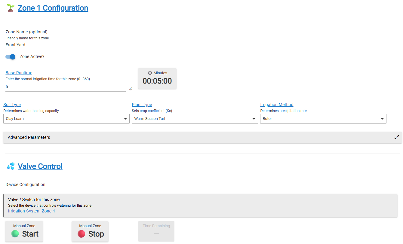Open the Plant Type dropdown showing Warm Season Turf
The image size is (403, 244).
[x=195, y=119]
